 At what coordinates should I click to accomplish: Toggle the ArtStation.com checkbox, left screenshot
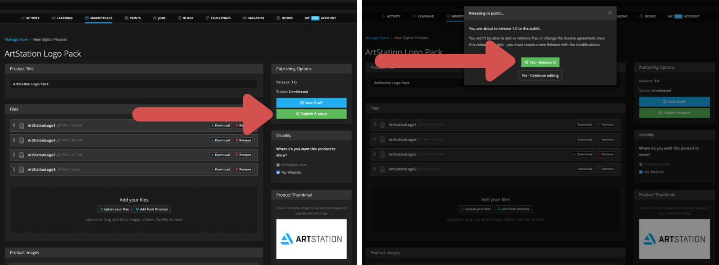coord(278,165)
